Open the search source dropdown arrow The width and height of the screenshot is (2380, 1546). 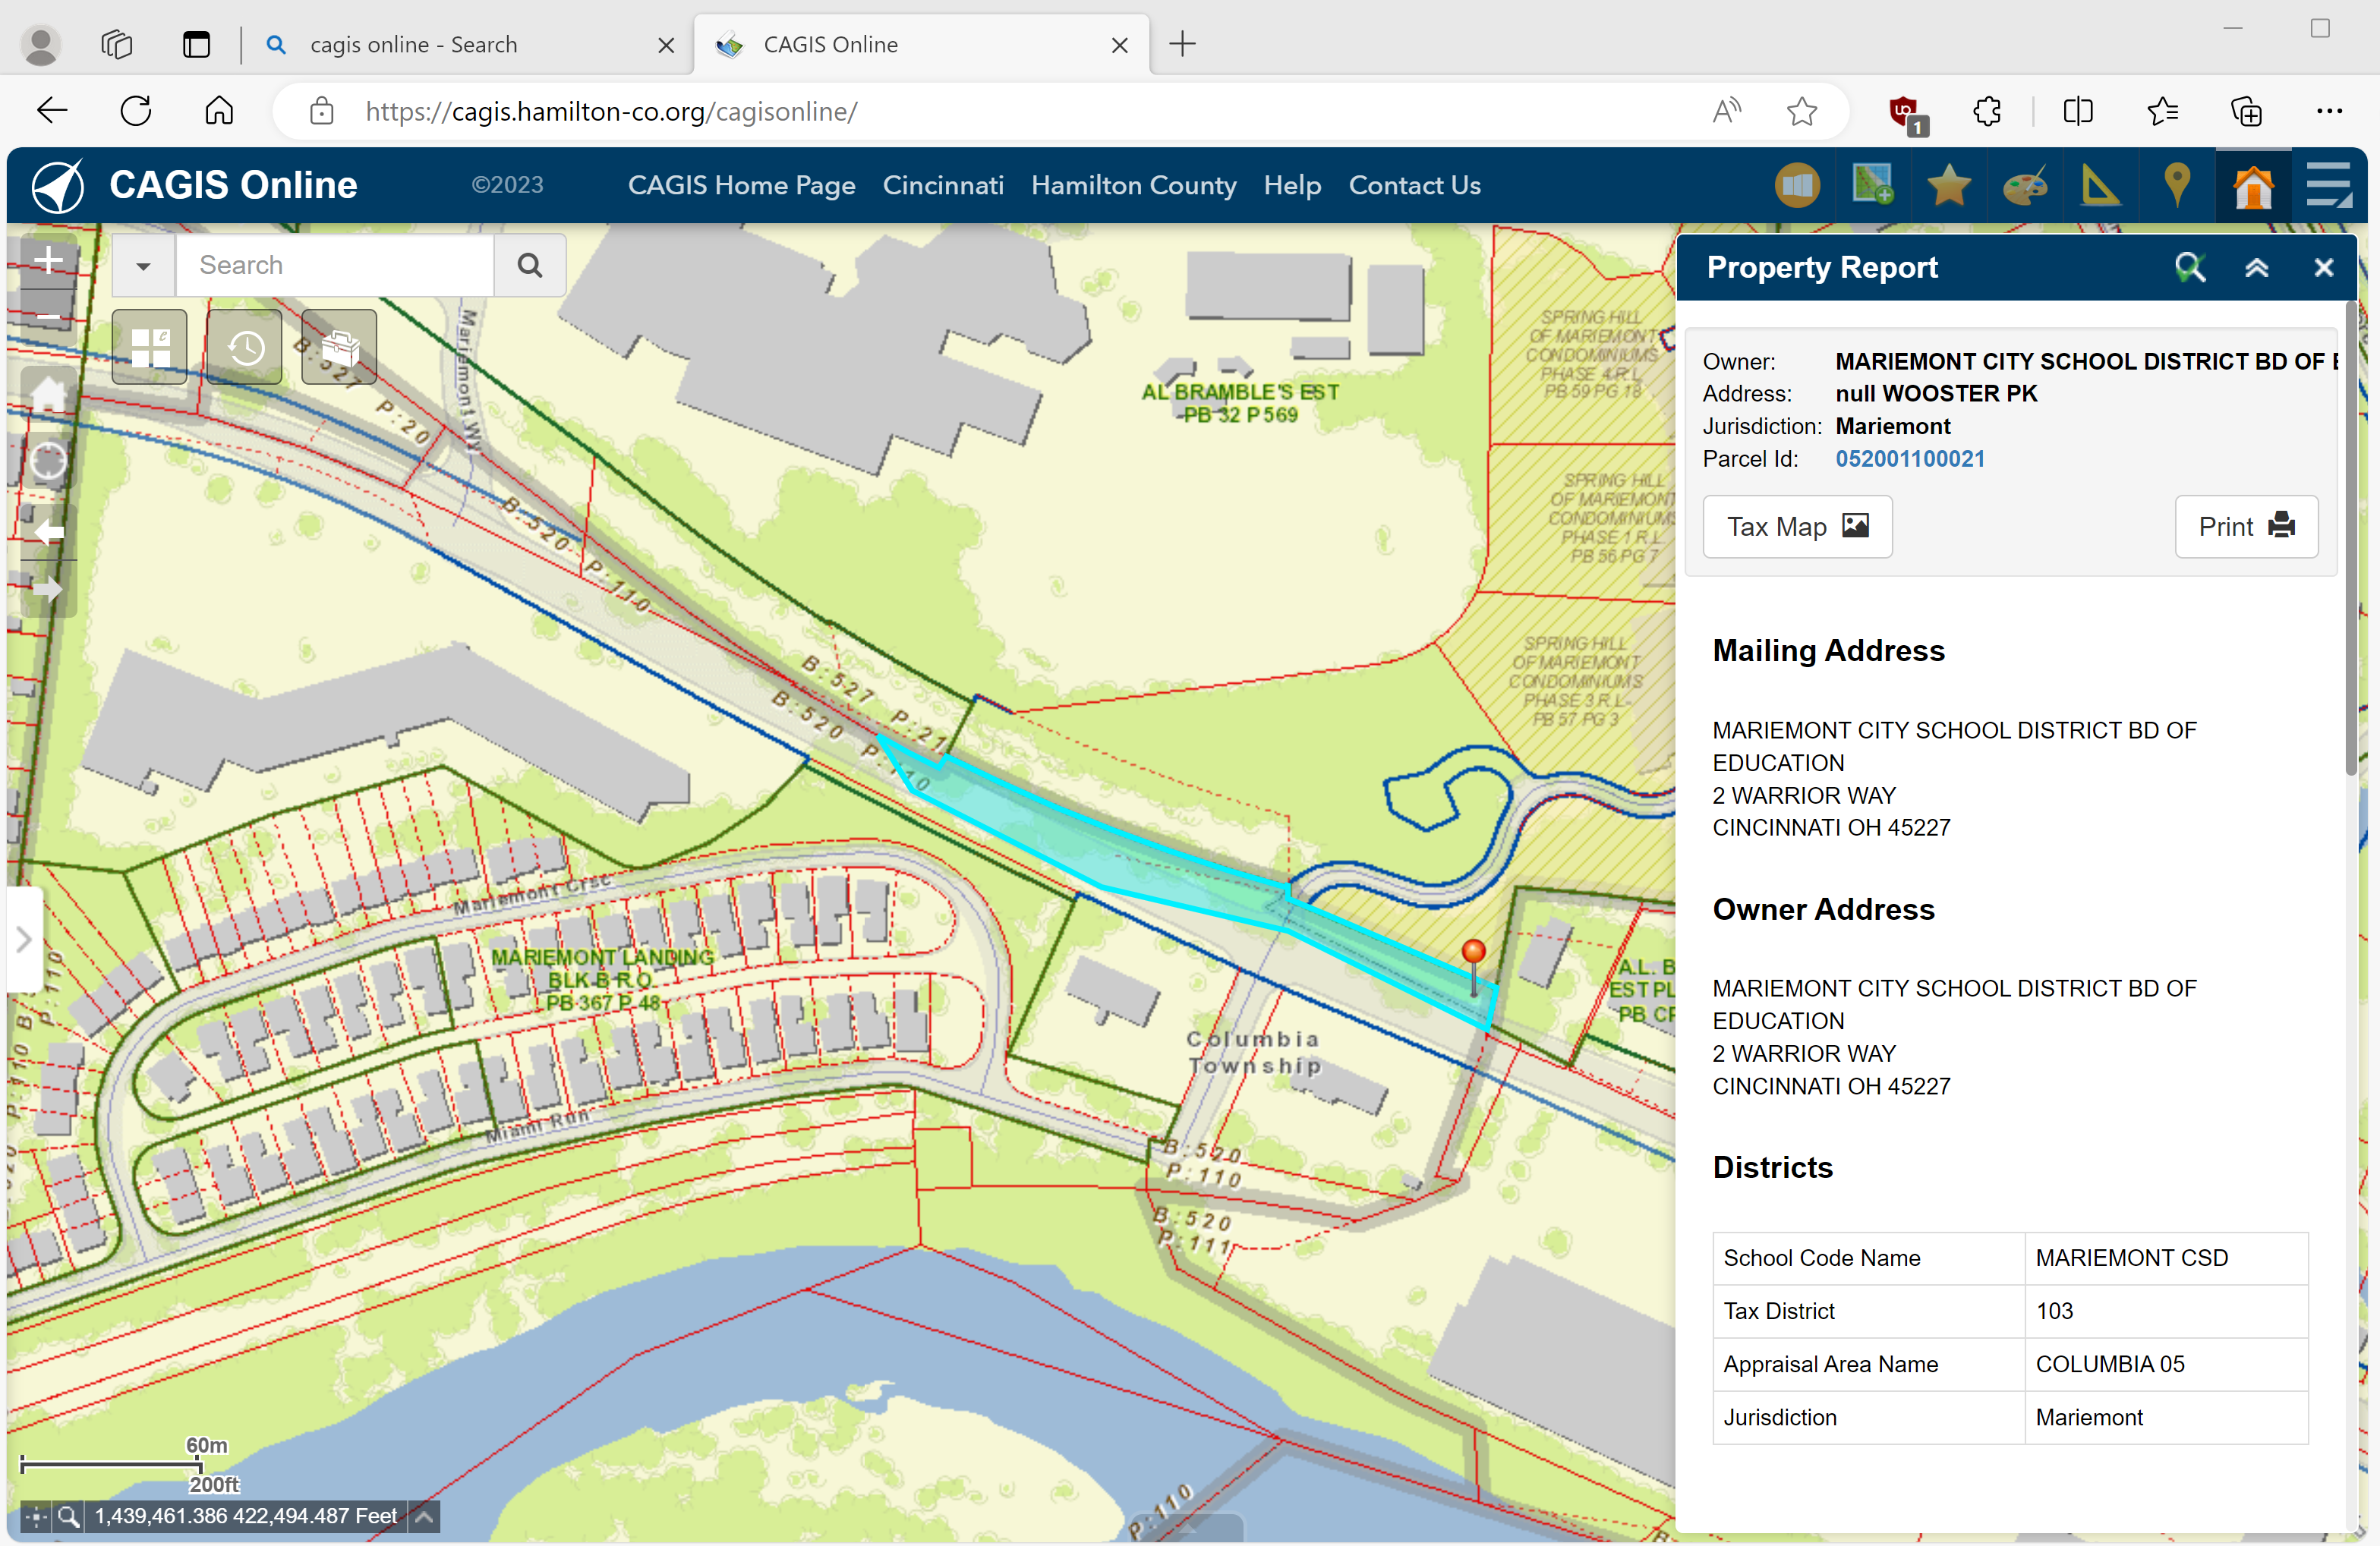(143, 266)
